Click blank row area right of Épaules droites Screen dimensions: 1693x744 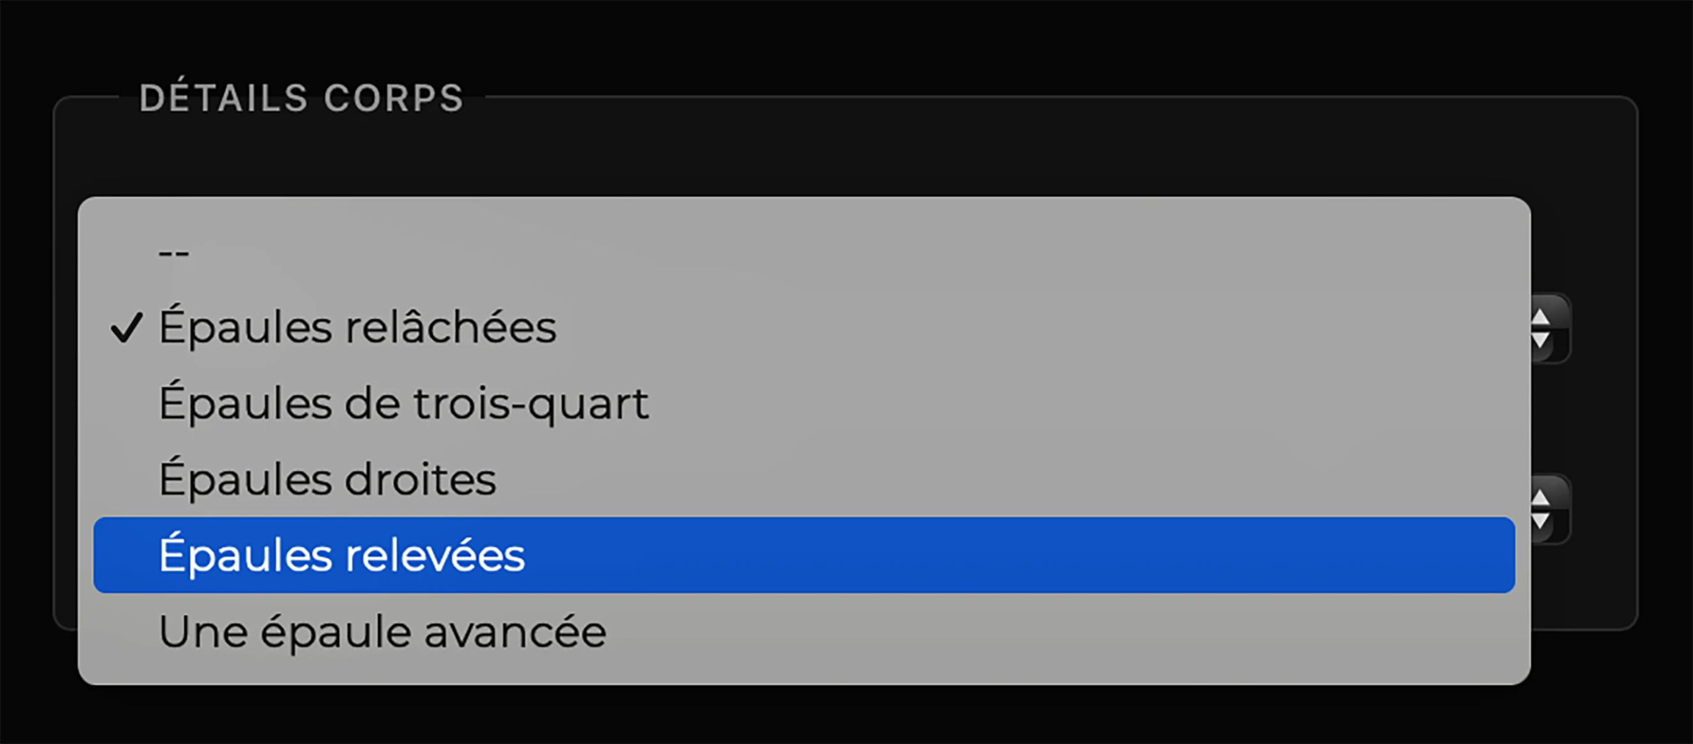[x=992, y=479]
